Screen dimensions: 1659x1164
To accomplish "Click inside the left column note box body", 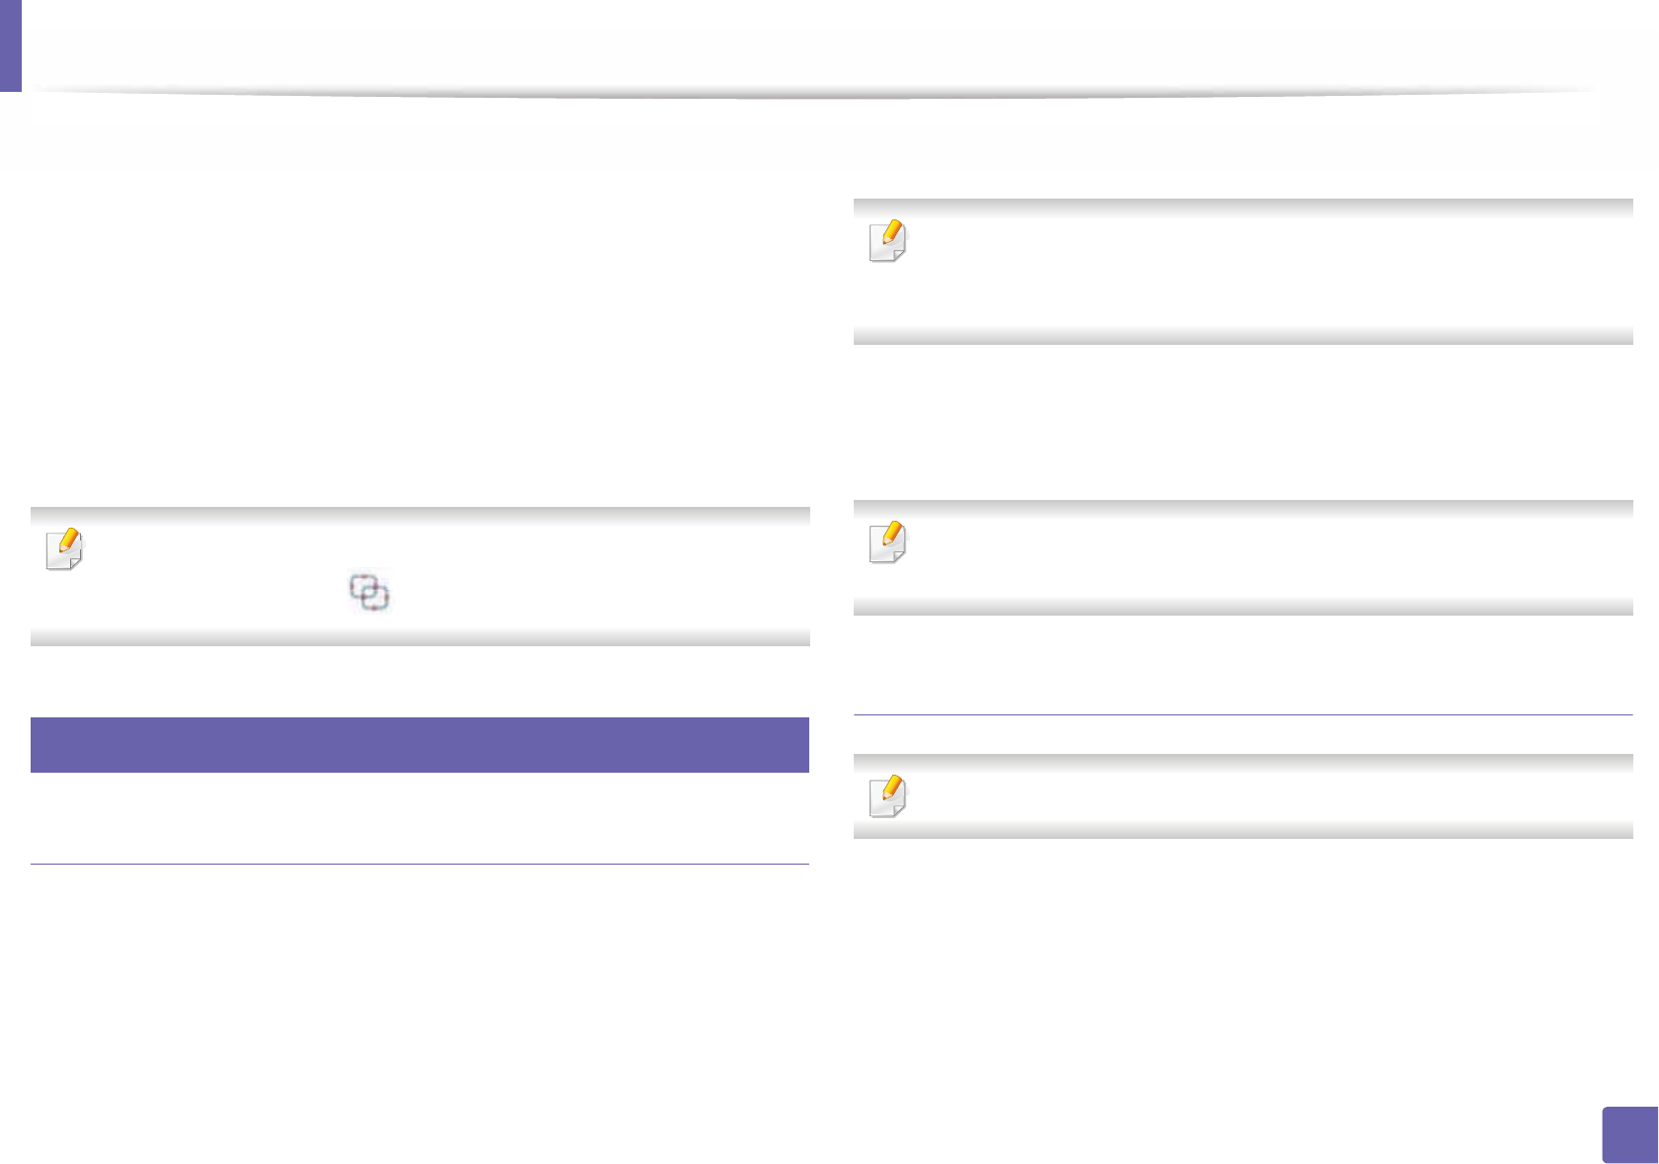I will tap(494, 576).
